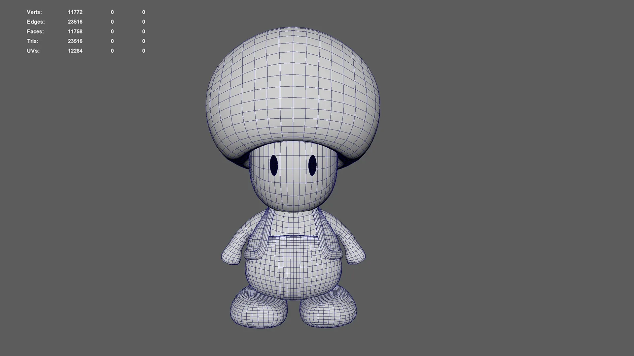
Task: Click the UV count value 12284
Action: (x=75, y=51)
